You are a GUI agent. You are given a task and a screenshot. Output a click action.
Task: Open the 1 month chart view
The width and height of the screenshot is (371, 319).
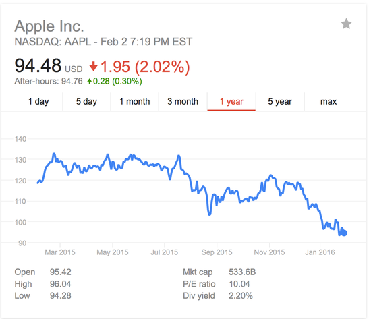135,102
